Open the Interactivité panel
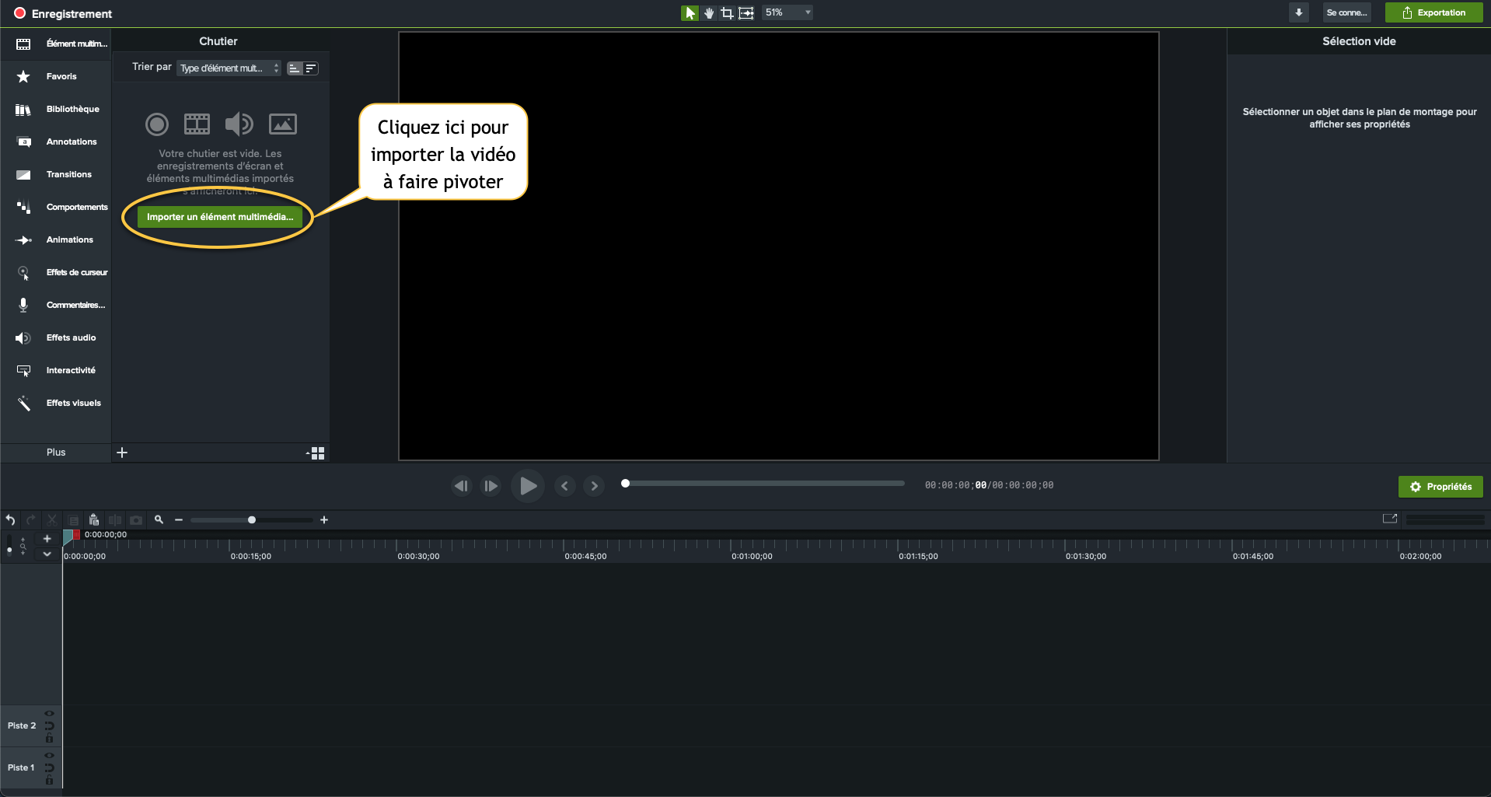Image resolution: width=1491 pixels, height=797 pixels. coord(56,370)
